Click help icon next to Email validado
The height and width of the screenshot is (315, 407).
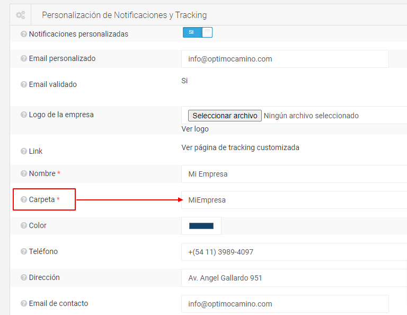(x=24, y=84)
